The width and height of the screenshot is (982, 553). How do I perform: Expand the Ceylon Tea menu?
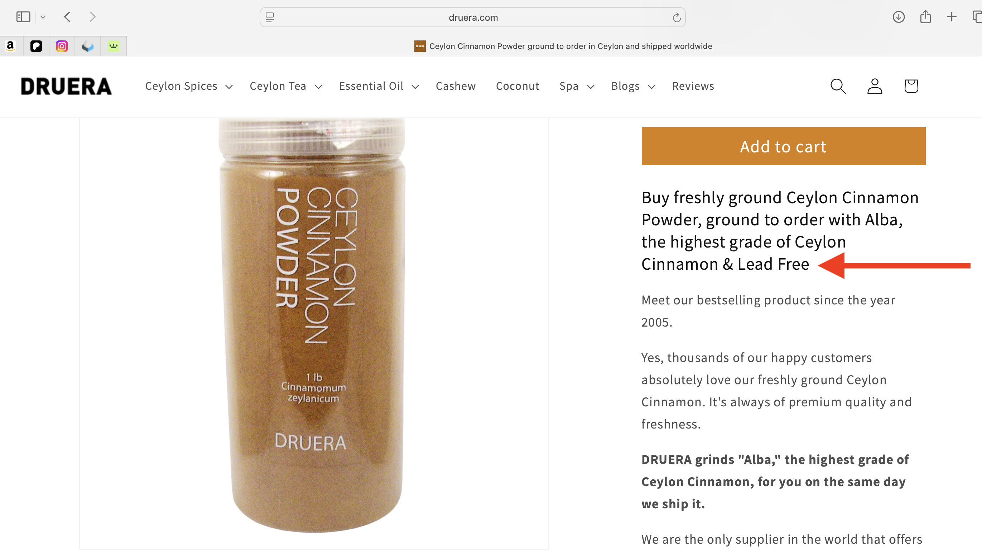(x=286, y=86)
